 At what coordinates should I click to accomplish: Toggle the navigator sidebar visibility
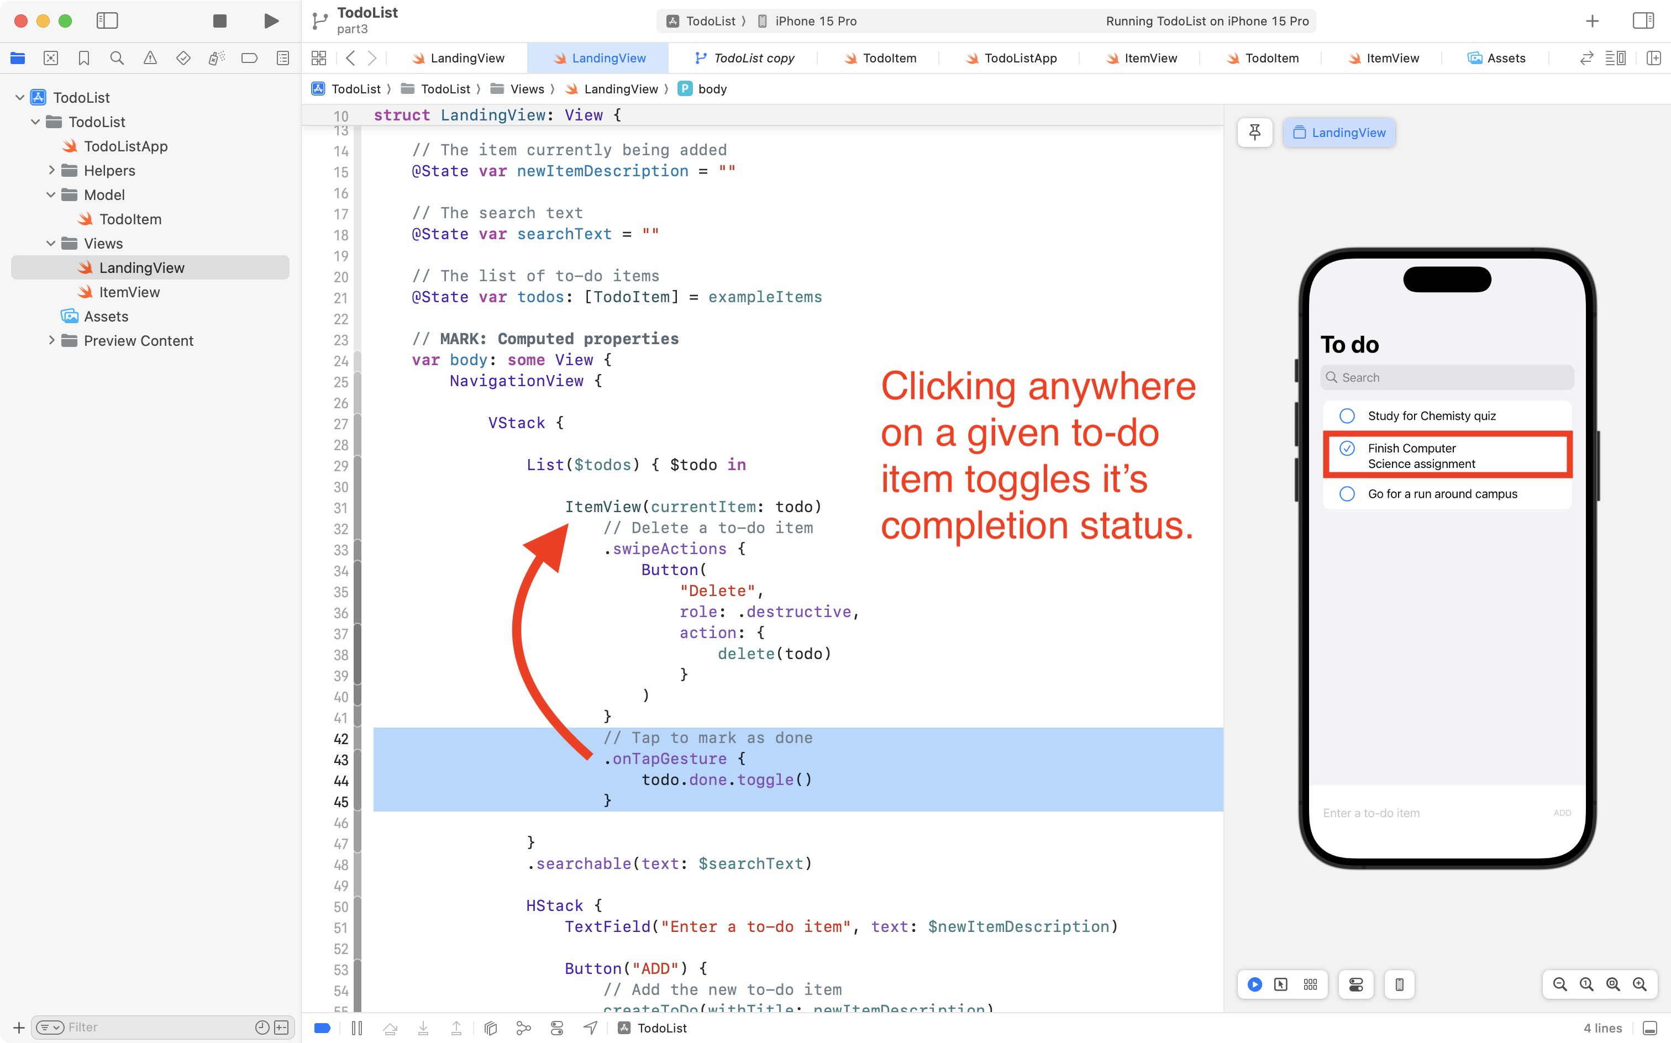(107, 20)
